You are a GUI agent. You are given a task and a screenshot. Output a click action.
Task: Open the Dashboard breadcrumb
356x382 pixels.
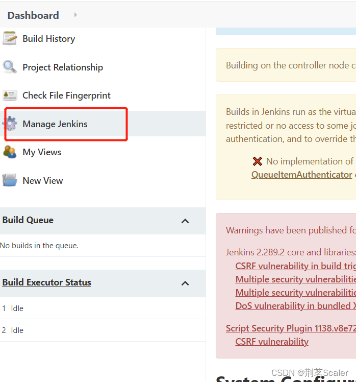click(33, 15)
